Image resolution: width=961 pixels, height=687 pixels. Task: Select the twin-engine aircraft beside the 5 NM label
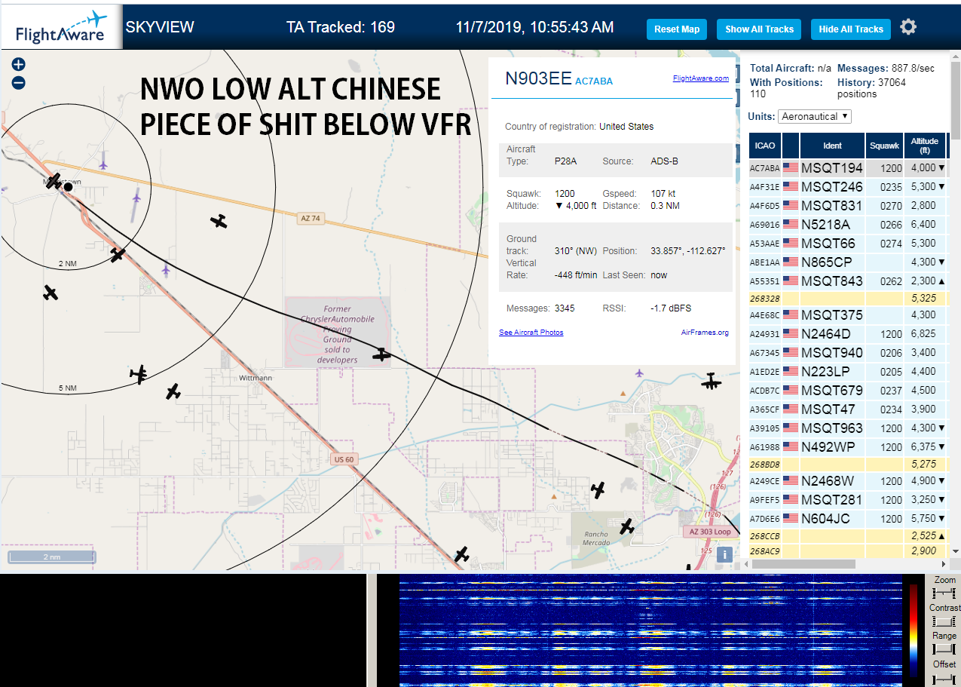coord(139,373)
